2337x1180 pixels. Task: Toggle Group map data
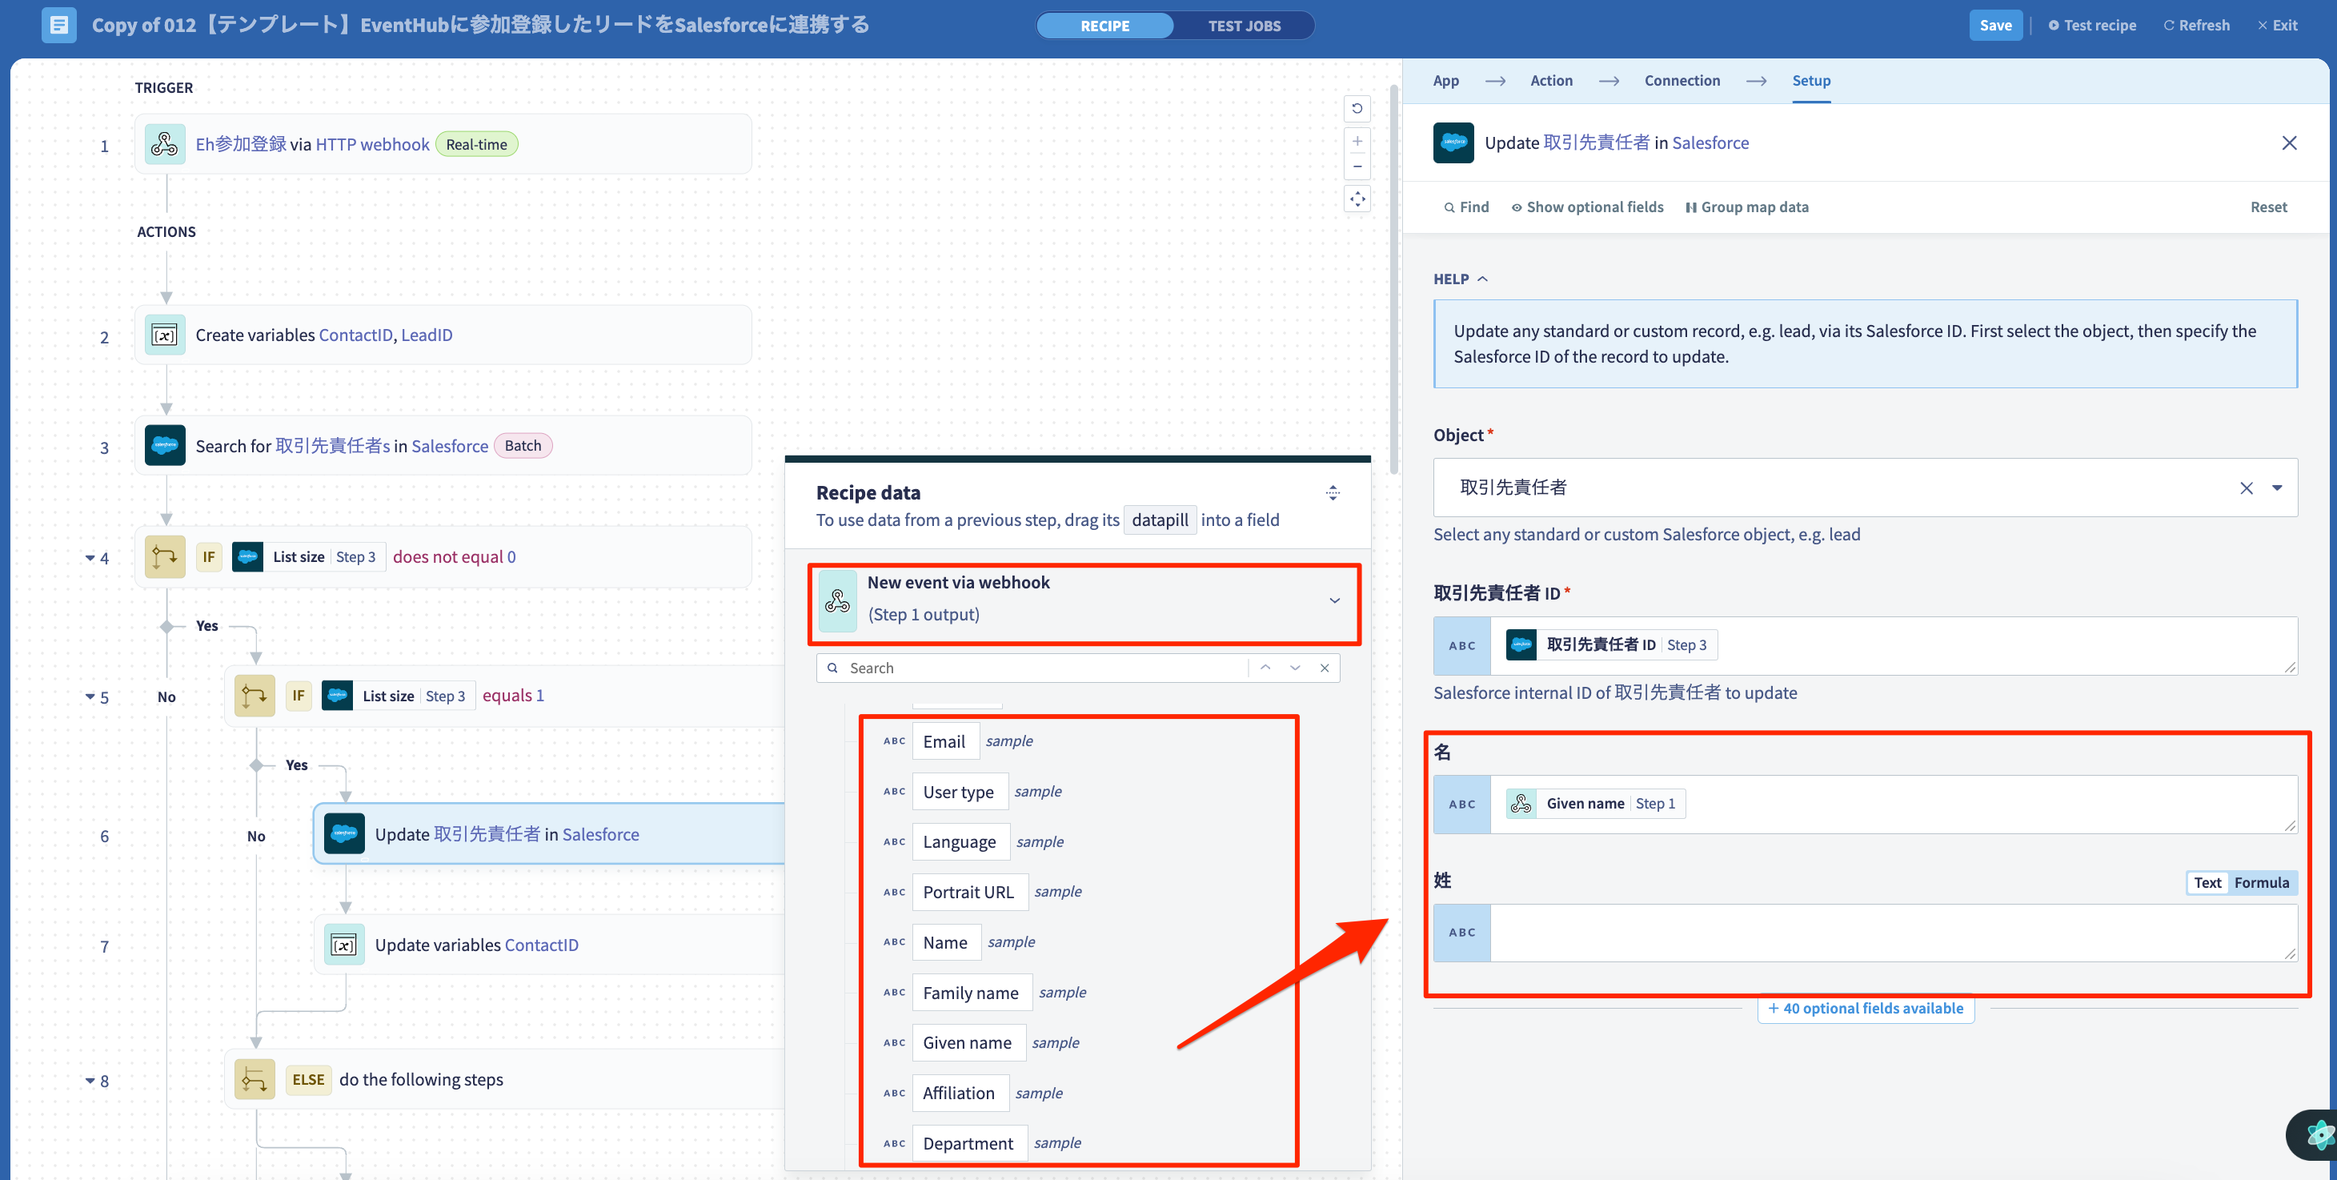(x=1746, y=207)
